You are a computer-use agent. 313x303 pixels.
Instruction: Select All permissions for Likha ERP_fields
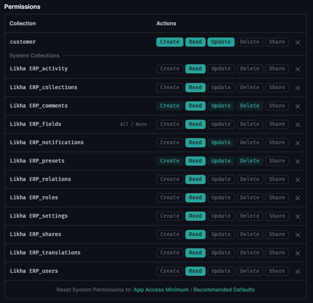[124, 124]
